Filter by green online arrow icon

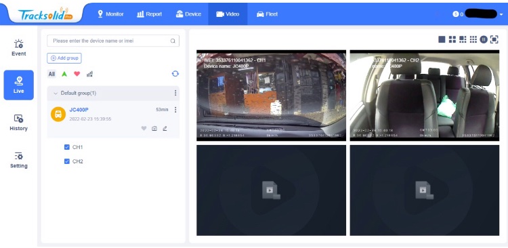pos(64,74)
